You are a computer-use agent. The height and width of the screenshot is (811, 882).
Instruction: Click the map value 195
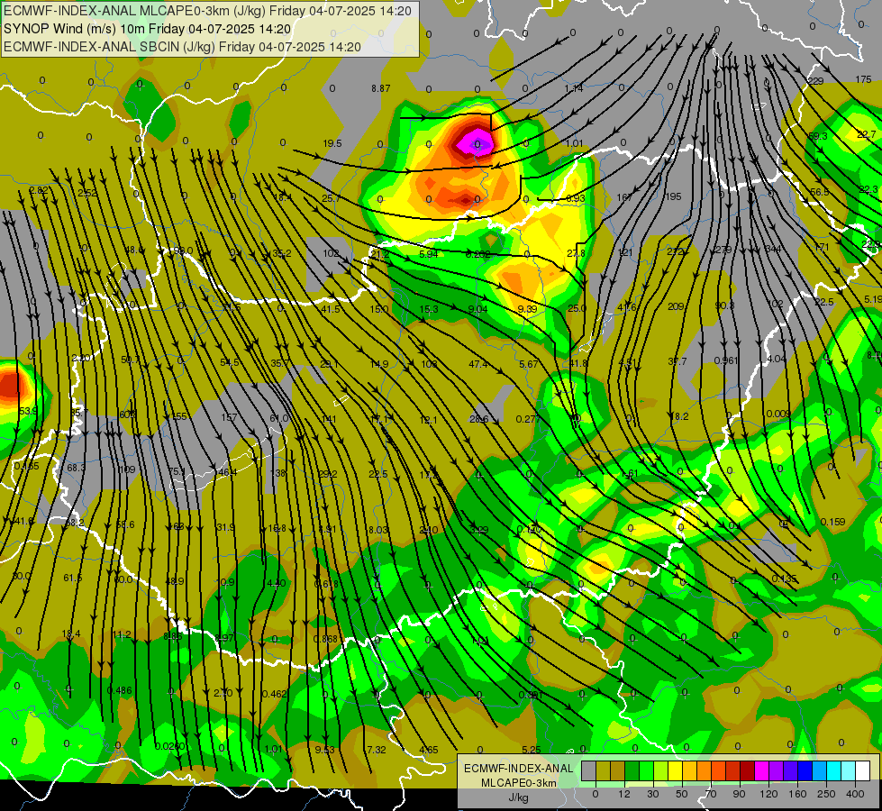point(673,196)
